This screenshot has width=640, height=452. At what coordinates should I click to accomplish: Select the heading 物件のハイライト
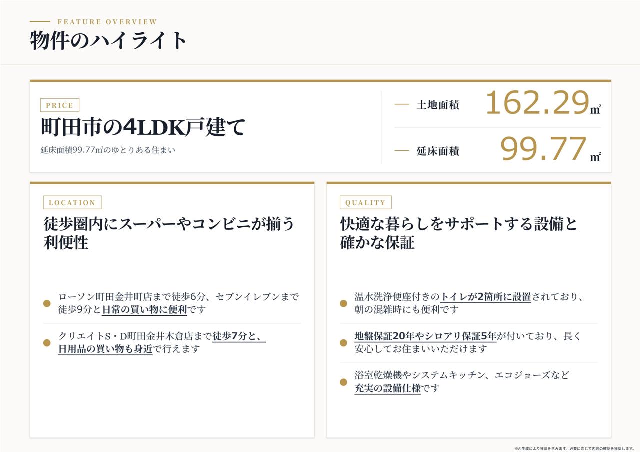(x=108, y=40)
